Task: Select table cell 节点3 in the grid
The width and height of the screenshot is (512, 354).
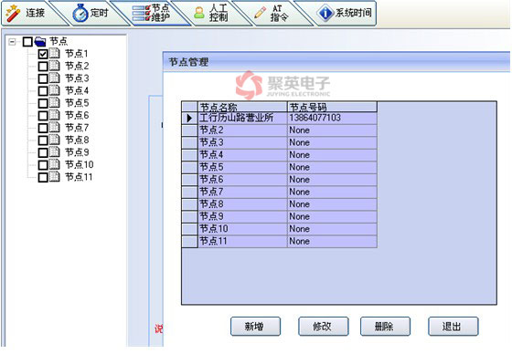Action: [242, 142]
